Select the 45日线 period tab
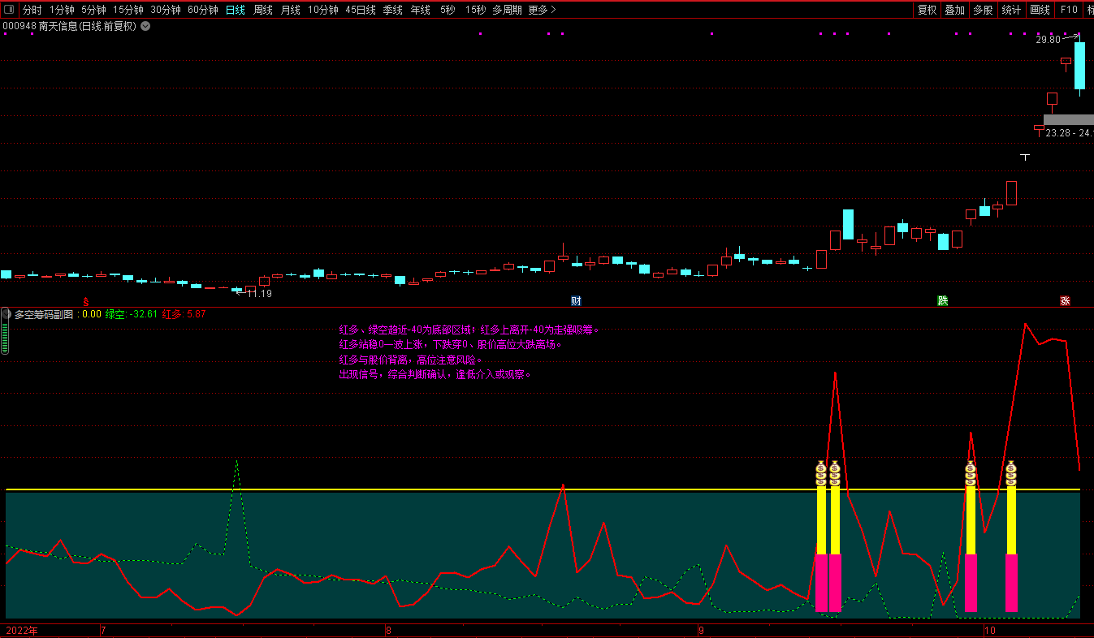The height and width of the screenshot is (638, 1094). 361,10
